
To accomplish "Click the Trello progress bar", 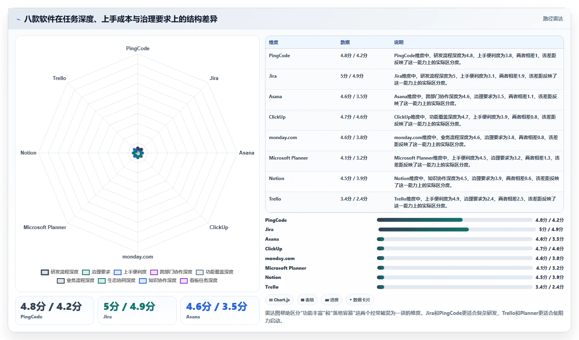I will tap(455, 287).
